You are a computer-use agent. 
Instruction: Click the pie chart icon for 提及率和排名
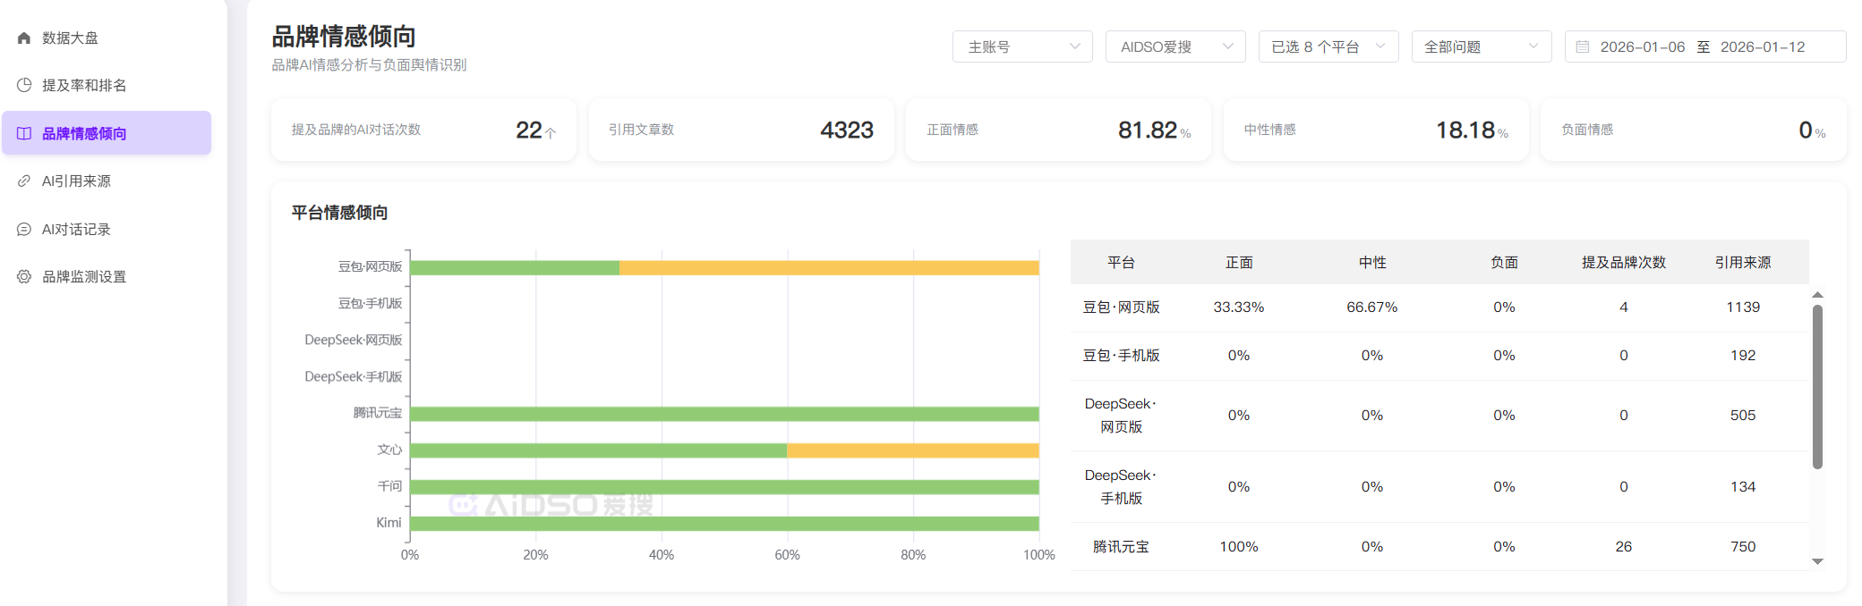tap(24, 85)
